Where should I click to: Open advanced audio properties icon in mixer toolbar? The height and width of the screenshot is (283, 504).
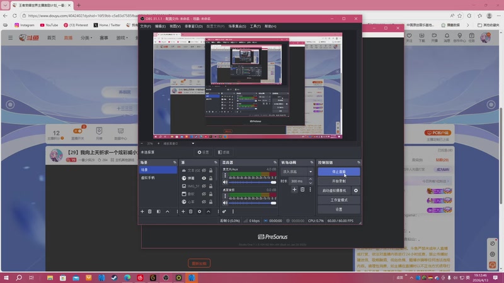tap(224, 211)
